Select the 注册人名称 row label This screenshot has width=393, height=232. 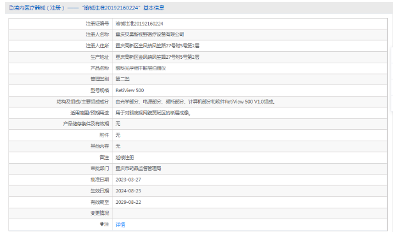pyautogui.click(x=97, y=35)
